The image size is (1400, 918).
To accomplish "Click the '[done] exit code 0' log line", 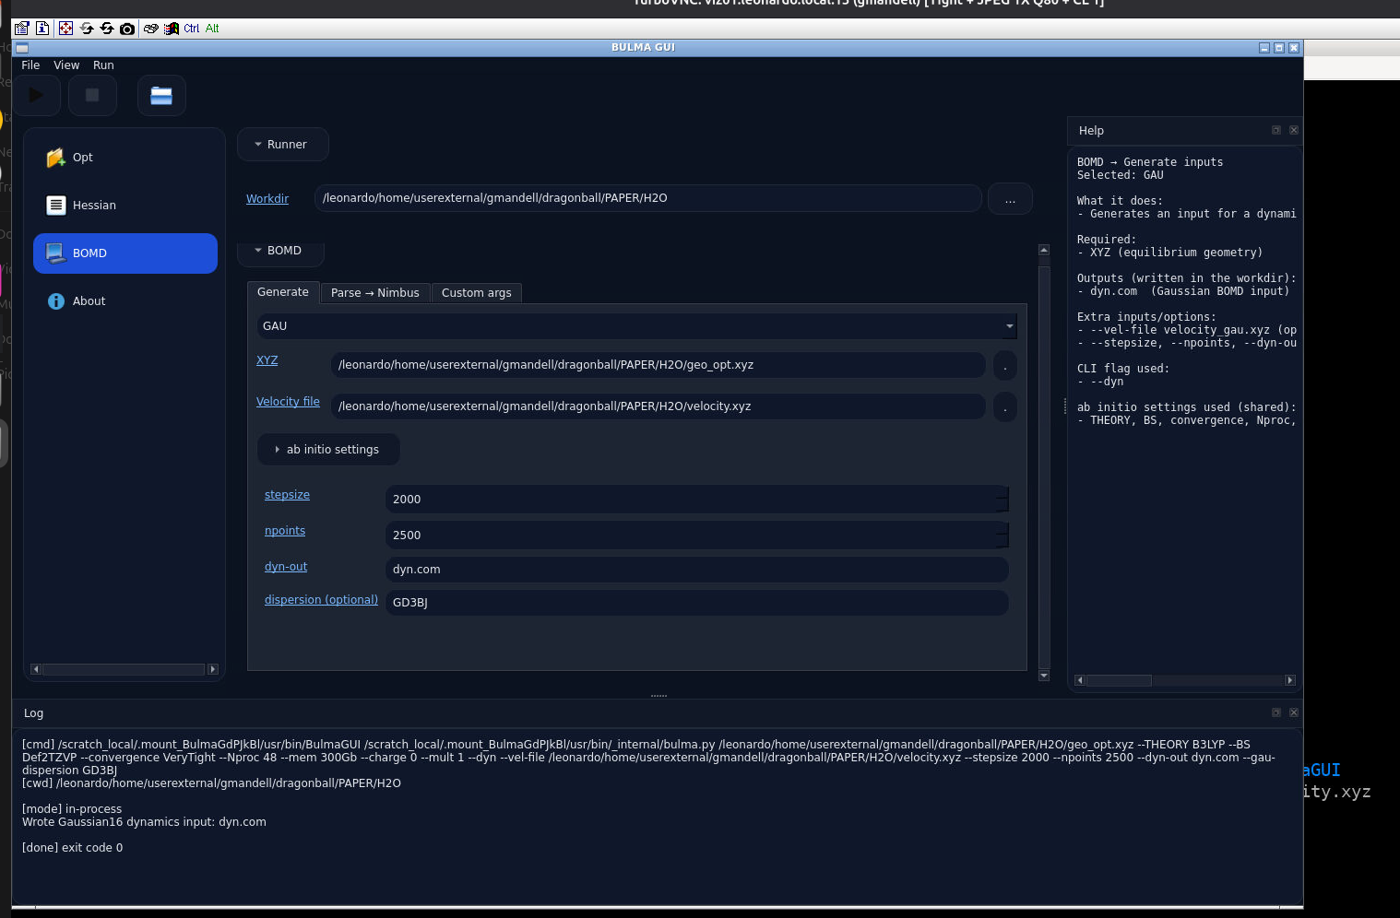I will tap(73, 848).
